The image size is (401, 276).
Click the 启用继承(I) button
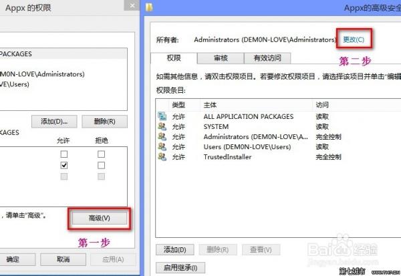point(180,268)
